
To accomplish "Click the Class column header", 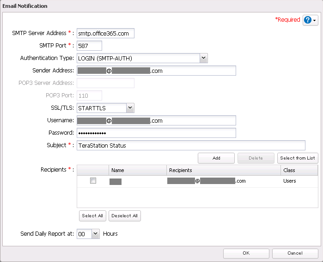I will 299,170.
